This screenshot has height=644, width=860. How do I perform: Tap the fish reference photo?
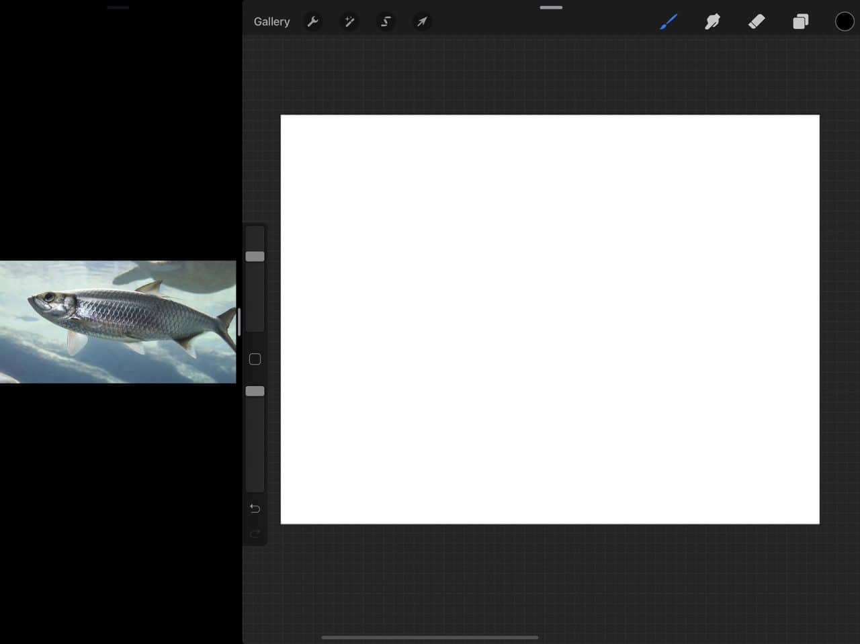point(118,322)
